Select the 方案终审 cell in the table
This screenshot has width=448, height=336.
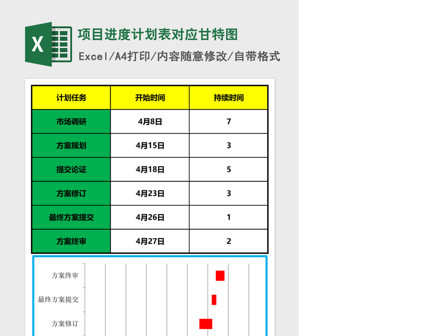(71, 241)
